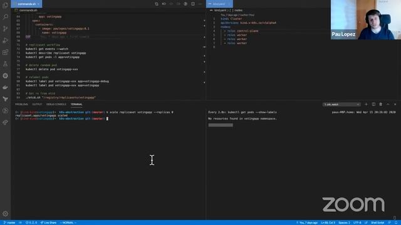Open the Extensions view
Screen dimensions: 401x225
coord(5,52)
